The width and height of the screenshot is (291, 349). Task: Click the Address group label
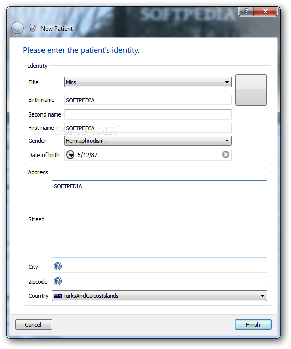(38, 172)
